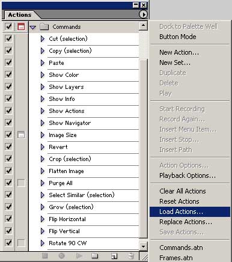The height and width of the screenshot is (262, 232).
Task: Expand the Flip Horizontal action
Action: tap(43, 219)
